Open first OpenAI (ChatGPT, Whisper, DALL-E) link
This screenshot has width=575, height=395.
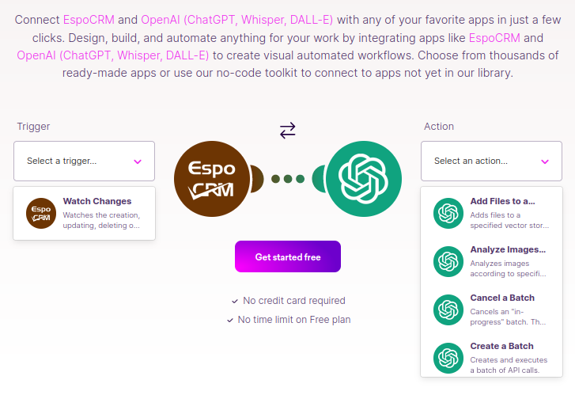pos(237,20)
